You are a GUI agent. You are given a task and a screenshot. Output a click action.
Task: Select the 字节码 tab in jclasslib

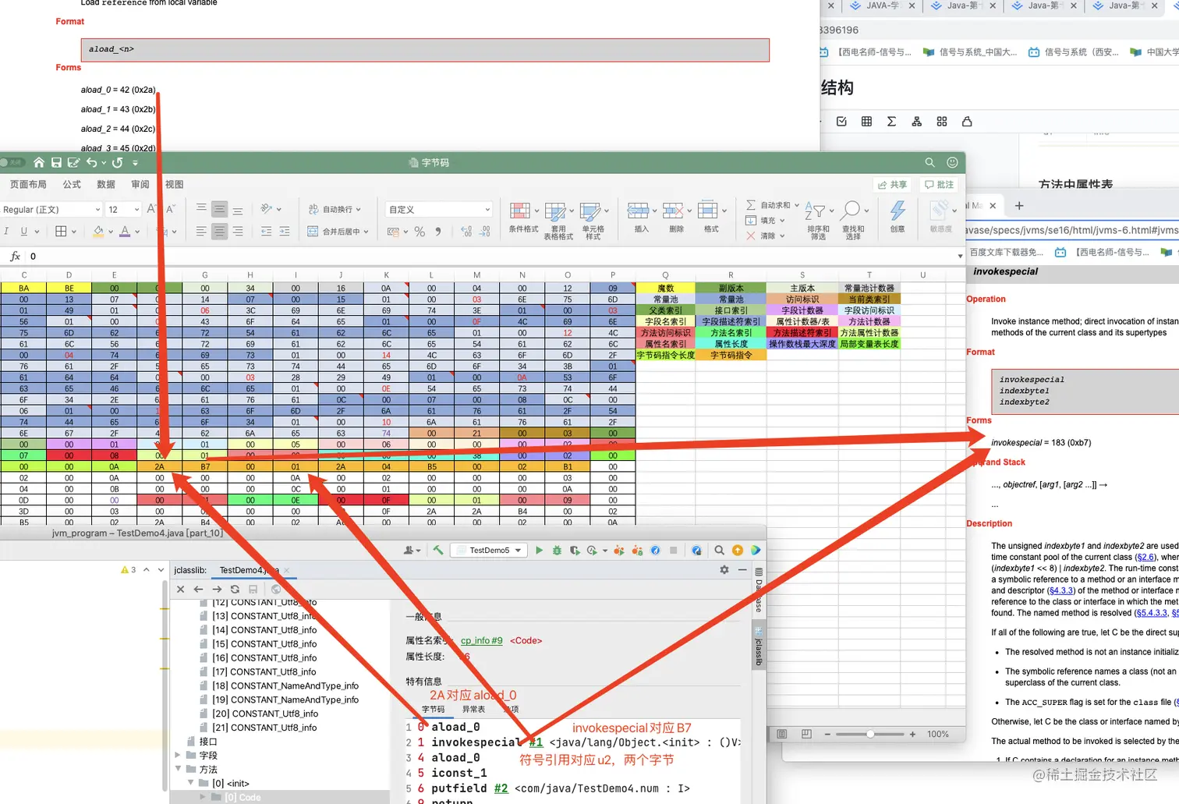[433, 710]
